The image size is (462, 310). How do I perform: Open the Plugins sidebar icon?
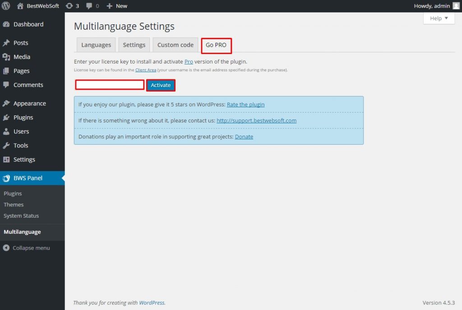pyautogui.click(x=6, y=117)
